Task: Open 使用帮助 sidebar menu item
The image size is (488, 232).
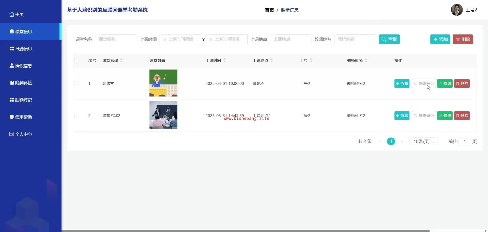Action: point(30,117)
